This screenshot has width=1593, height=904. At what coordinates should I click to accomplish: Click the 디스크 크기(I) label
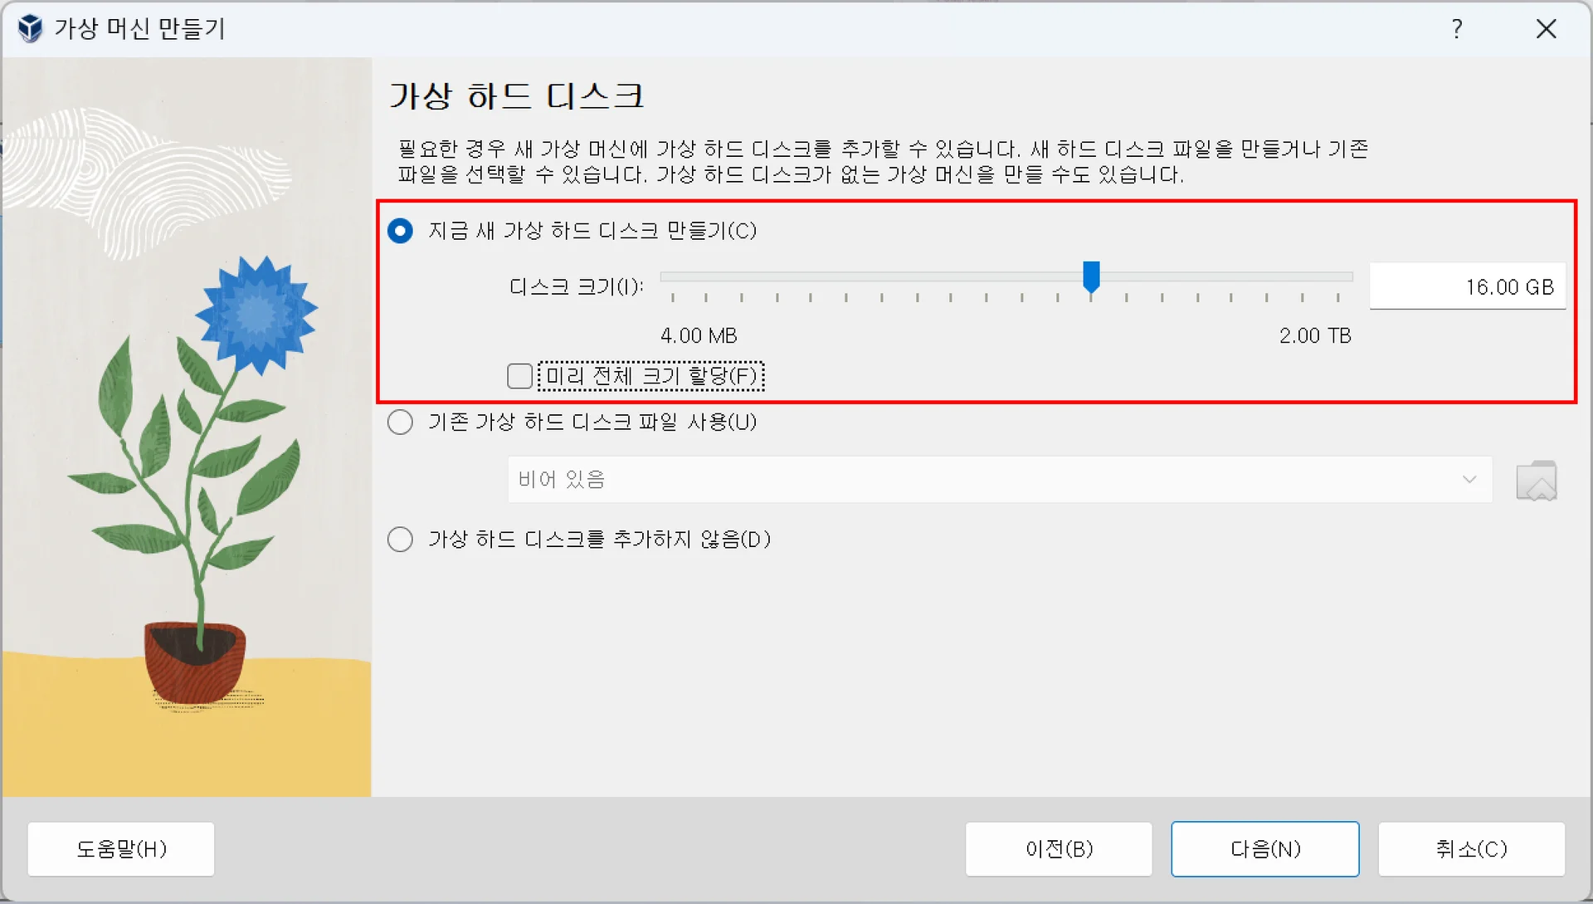click(576, 287)
